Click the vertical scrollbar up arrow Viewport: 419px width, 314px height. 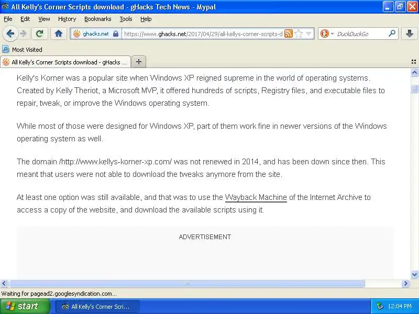414,72
